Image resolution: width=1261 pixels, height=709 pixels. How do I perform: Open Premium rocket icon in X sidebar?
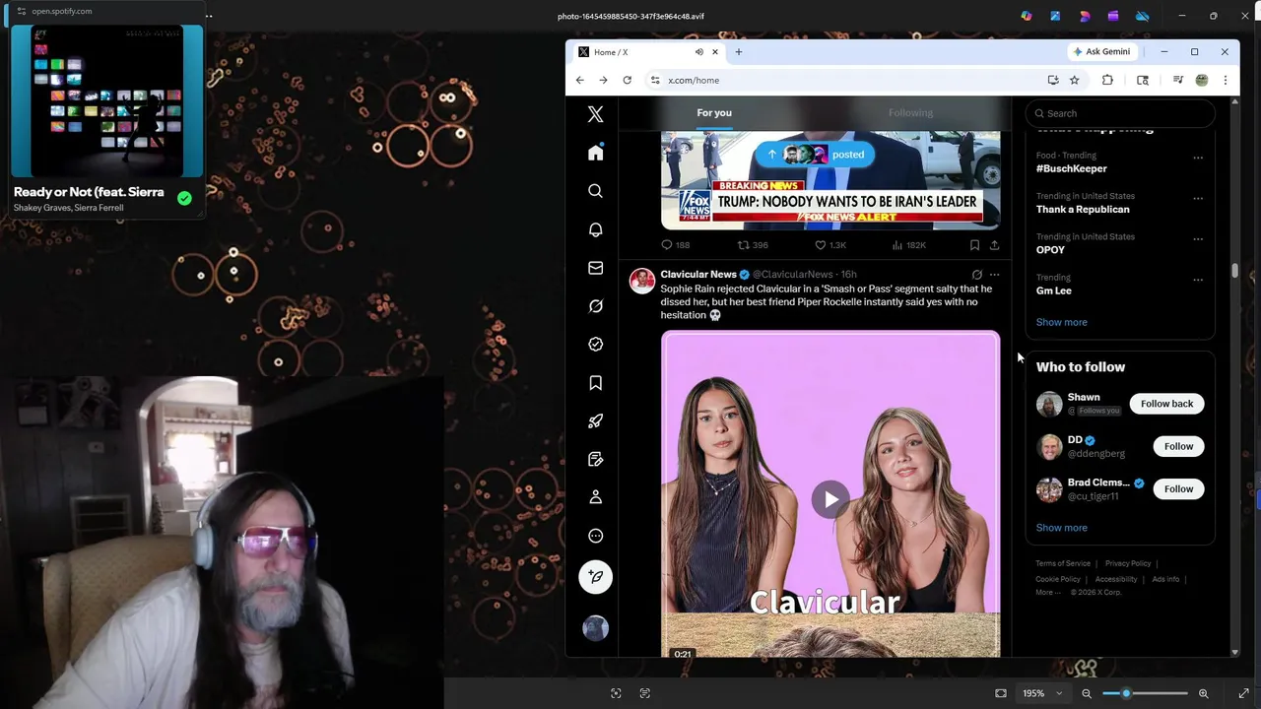595,421
